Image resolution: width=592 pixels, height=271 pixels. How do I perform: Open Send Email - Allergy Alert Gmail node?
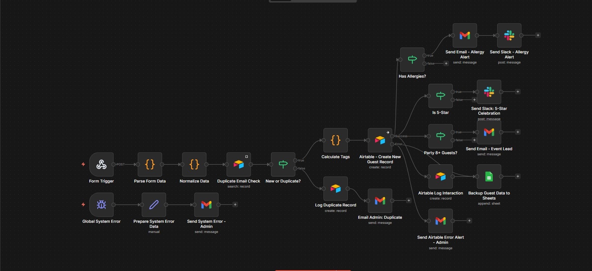pyautogui.click(x=465, y=35)
